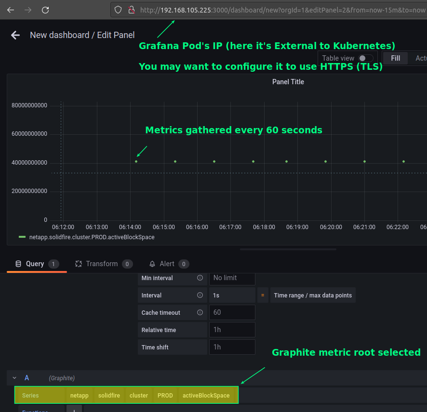The height and width of the screenshot is (412, 427).
Task: Click the Relative time input field
Action: 232,330
